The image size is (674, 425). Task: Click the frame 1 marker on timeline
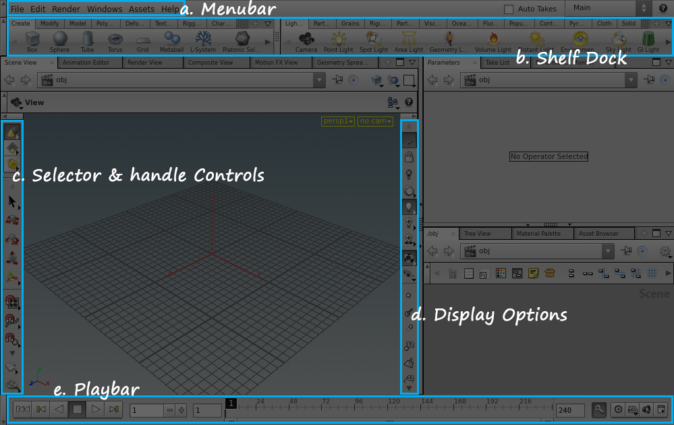pyautogui.click(x=231, y=403)
